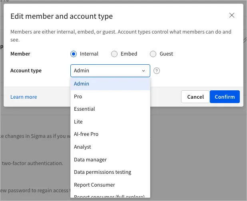Select the Internal member radio button
This screenshot has width=247, height=201.
point(74,54)
